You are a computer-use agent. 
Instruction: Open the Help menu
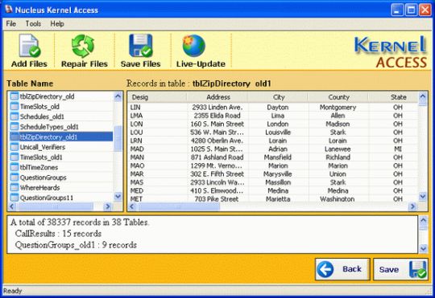point(57,24)
